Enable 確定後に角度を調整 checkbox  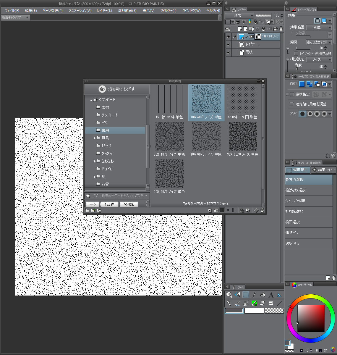coord(292,104)
